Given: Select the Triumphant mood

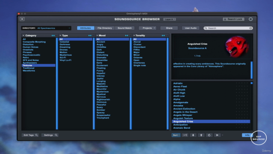Looking at the screenshot, I should click(x=103, y=118).
